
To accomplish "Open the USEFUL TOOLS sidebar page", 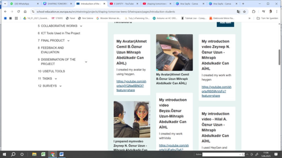I will (53, 71).
